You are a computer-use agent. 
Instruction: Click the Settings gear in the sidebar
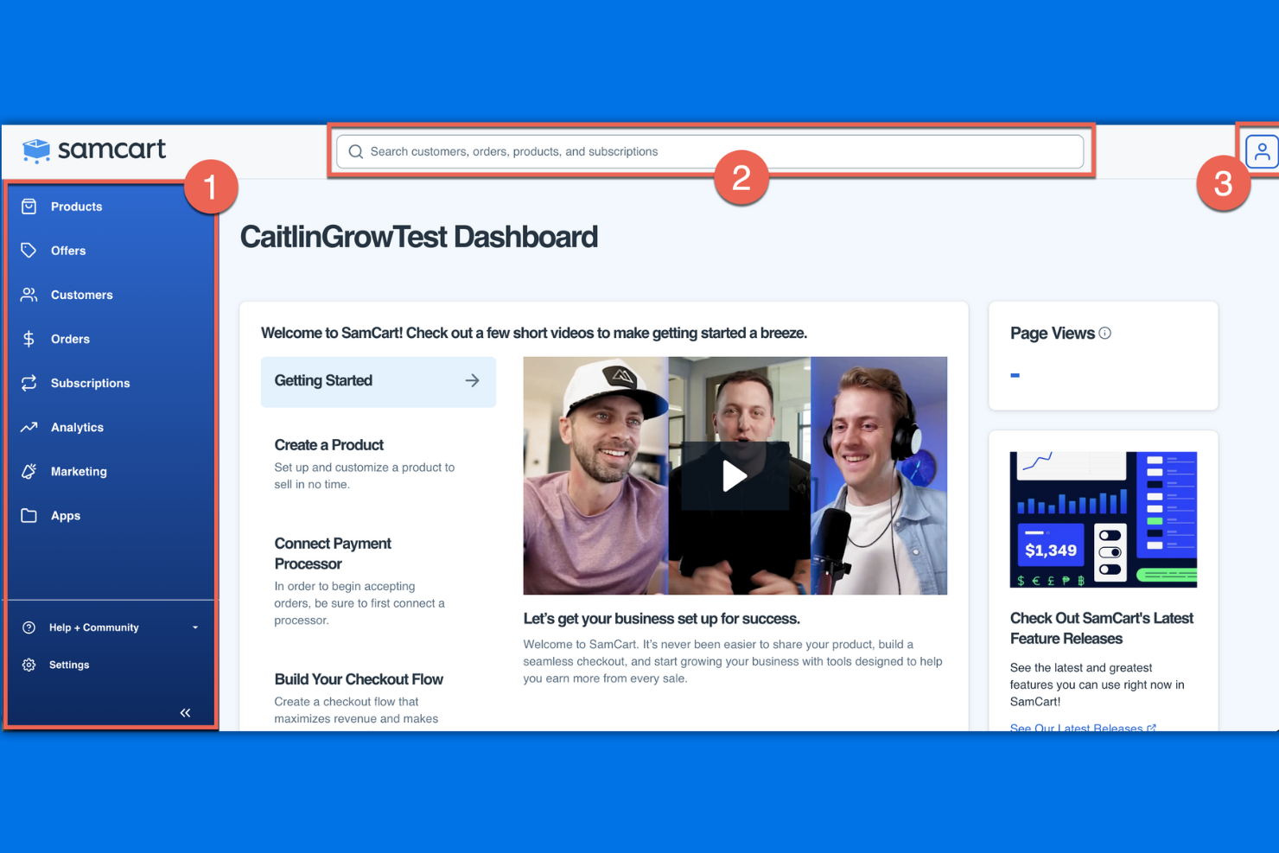click(x=29, y=665)
